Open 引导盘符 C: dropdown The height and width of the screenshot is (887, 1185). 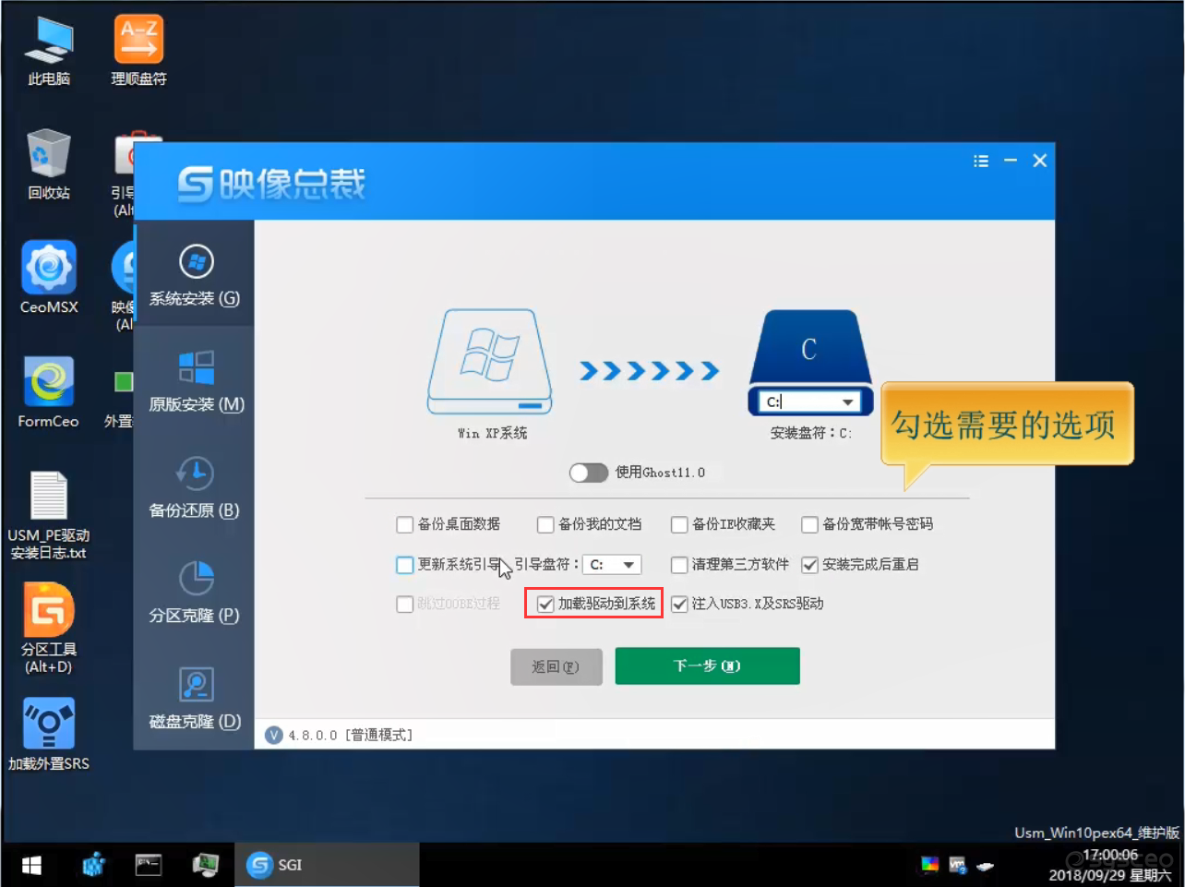point(612,565)
